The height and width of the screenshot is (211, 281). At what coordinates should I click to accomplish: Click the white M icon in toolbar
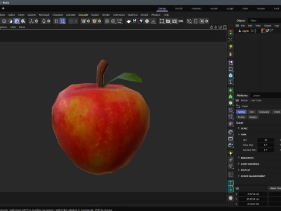[134, 21]
